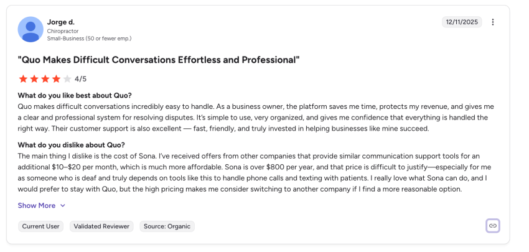Click the 4/5 rating score text
Screen dimensions: 529x252
(x=81, y=79)
